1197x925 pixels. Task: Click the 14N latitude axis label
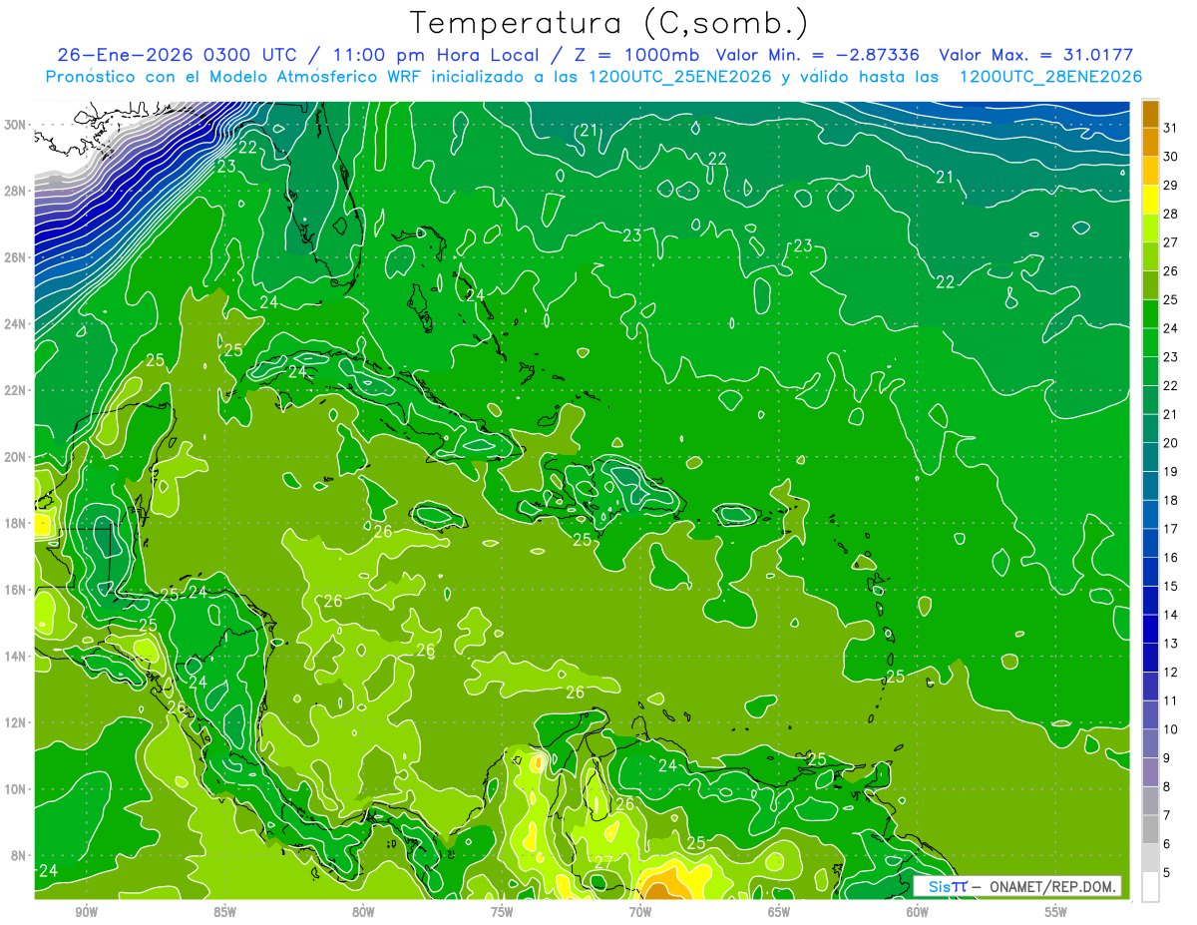15,656
